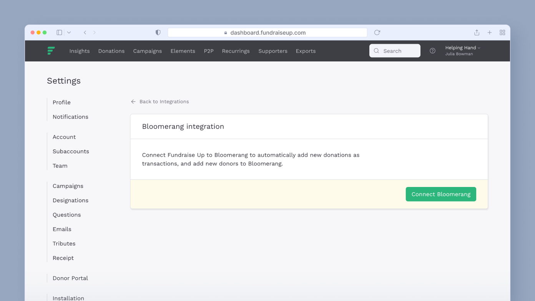The height and width of the screenshot is (301, 535).
Task: Click the lock icon in address bar
Action: (x=226, y=33)
